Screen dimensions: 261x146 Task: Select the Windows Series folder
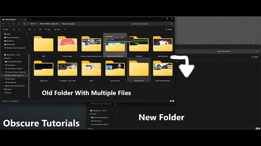click(x=139, y=70)
